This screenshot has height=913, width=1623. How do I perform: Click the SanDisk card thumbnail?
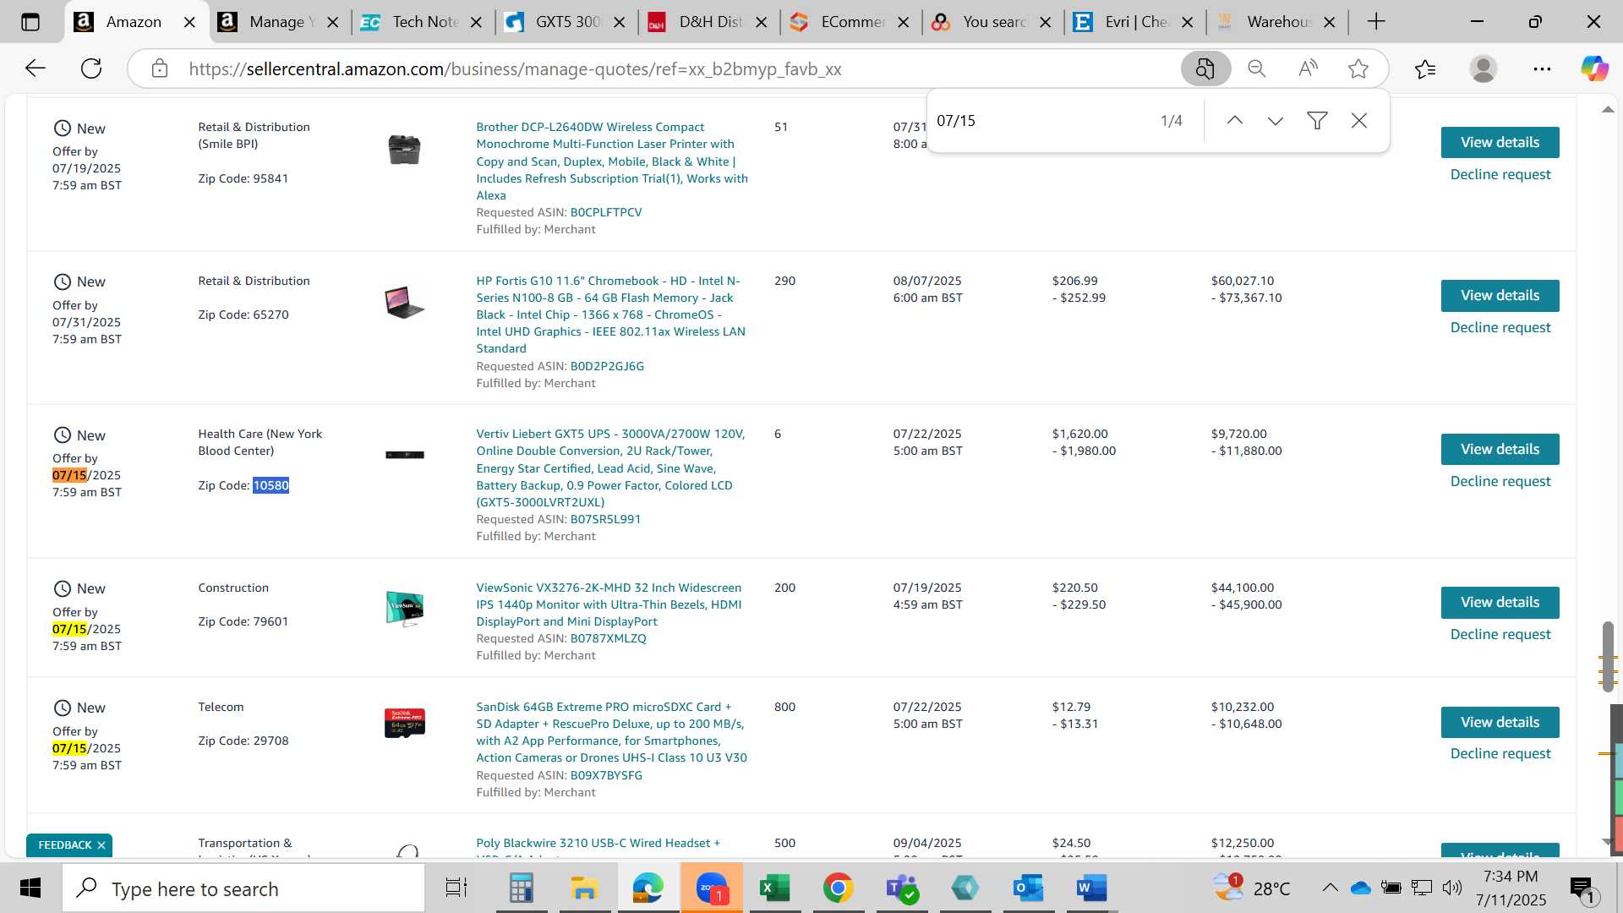404,723
